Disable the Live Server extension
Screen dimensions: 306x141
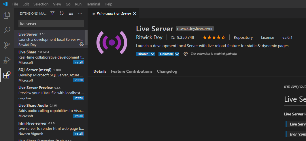pyautogui.click(x=143, y=54)
